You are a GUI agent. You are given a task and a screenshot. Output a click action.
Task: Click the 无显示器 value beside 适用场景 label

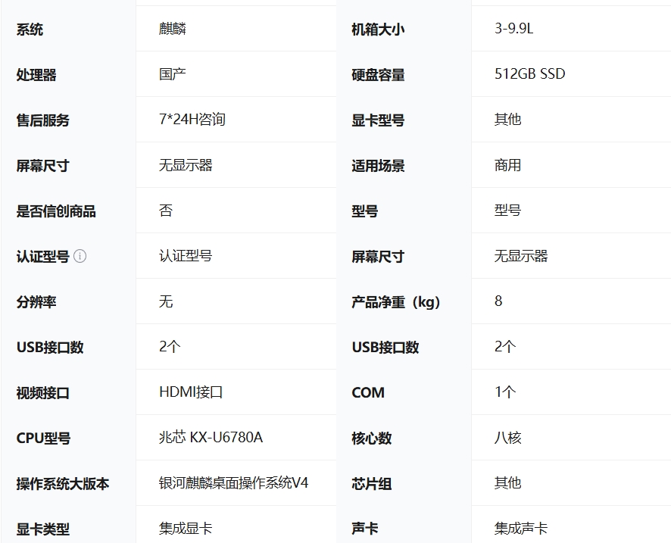pos(186,165)
